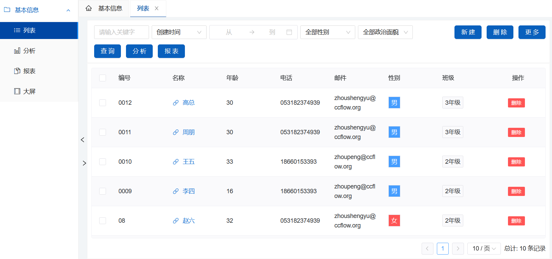Check the row 0010 checkbox

[103, 162]
